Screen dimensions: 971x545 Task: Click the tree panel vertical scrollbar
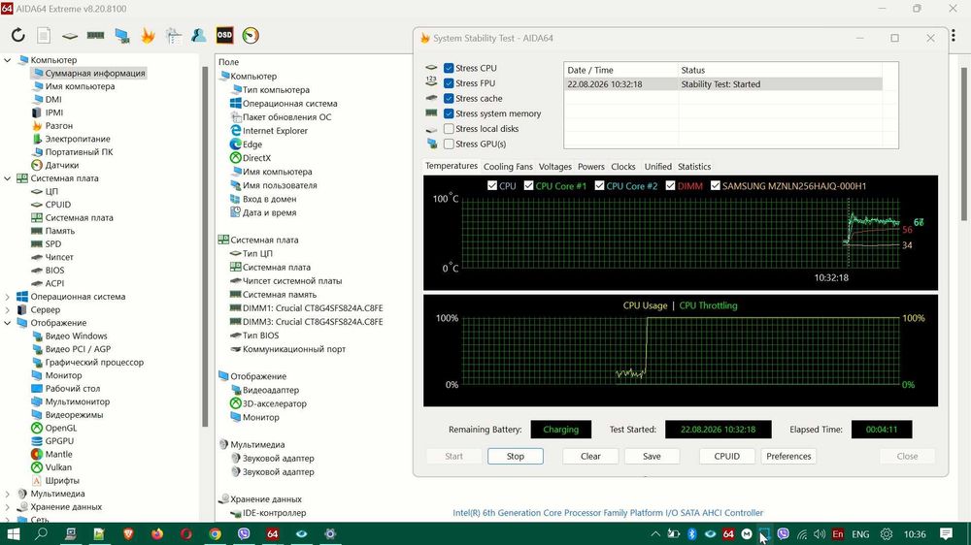pyautogui.click(x=205, y=246)
